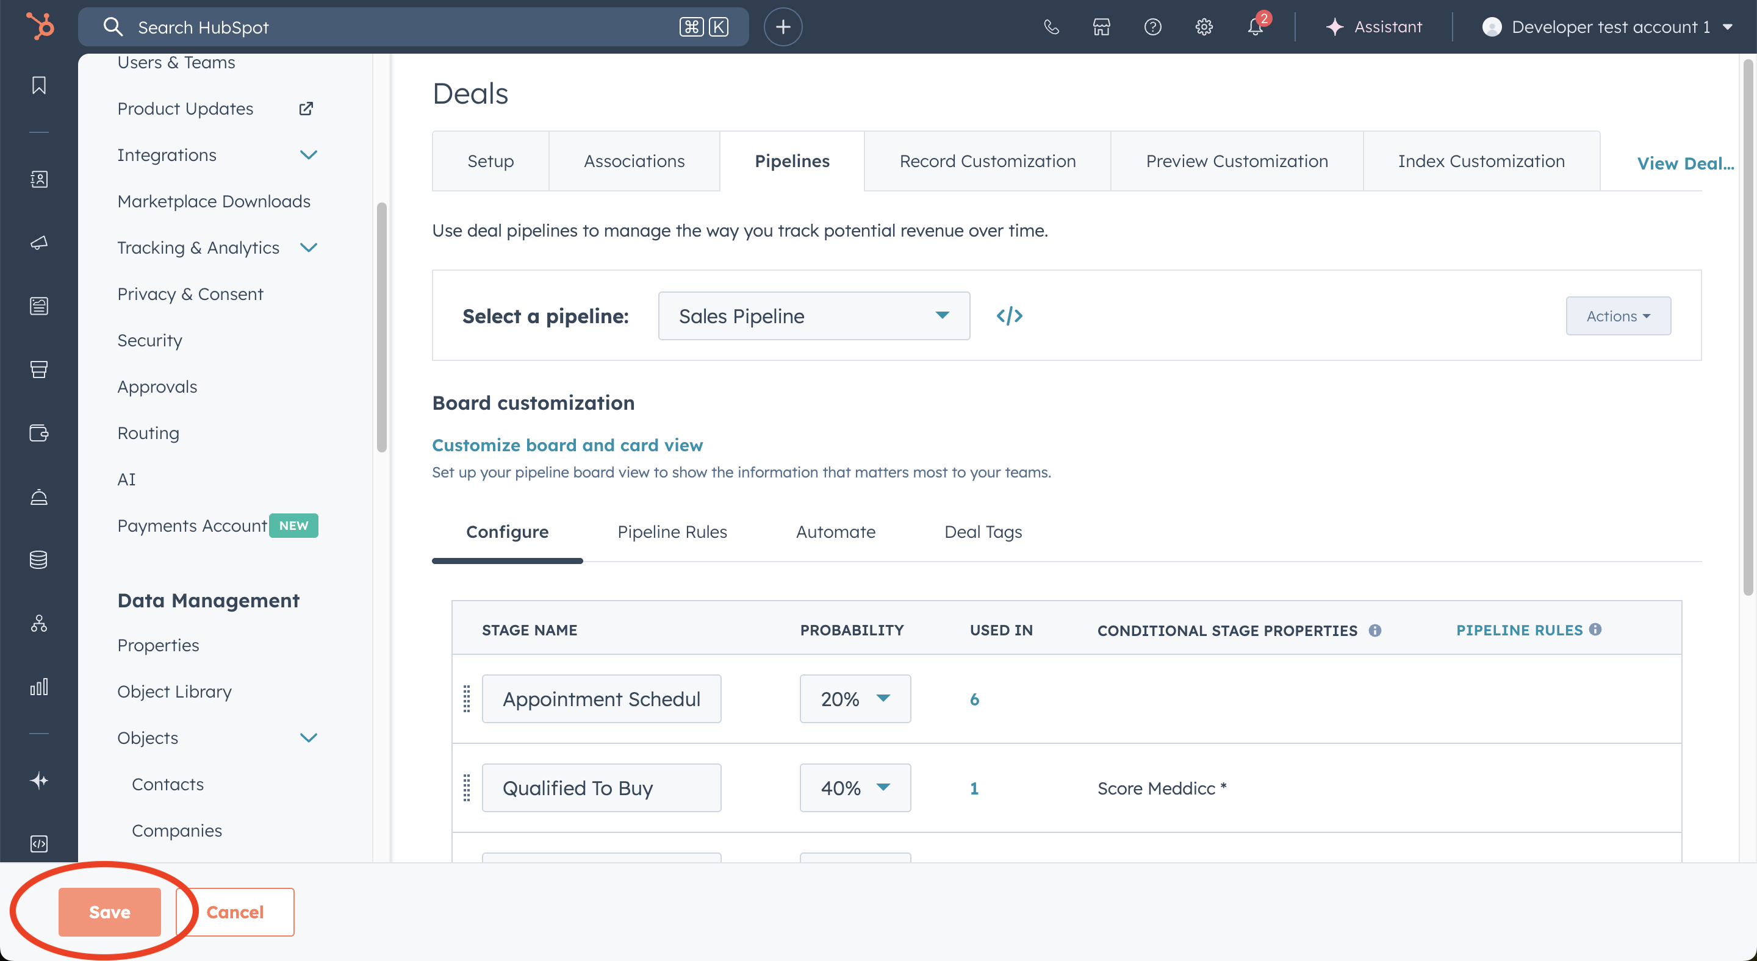Switch to the Record Customization tab
Viewport: 1757px width, 961px height.
coord(987,161)
